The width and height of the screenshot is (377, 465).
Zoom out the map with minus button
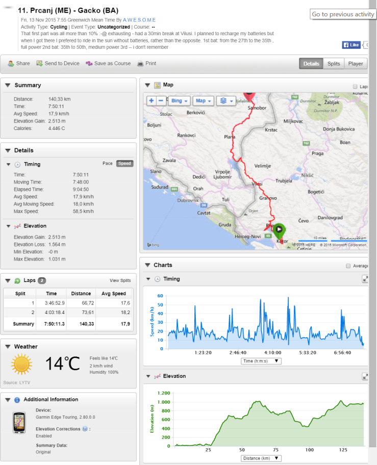pos(161,101)
